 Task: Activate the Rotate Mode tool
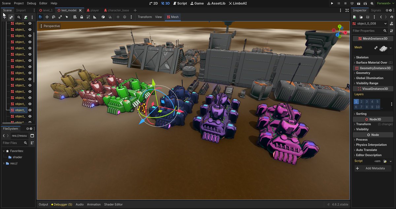[x=53, y=17]
